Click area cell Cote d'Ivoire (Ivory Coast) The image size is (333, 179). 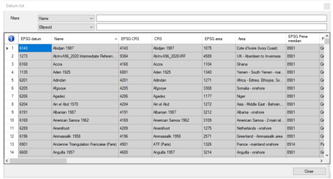pos(261,48)
